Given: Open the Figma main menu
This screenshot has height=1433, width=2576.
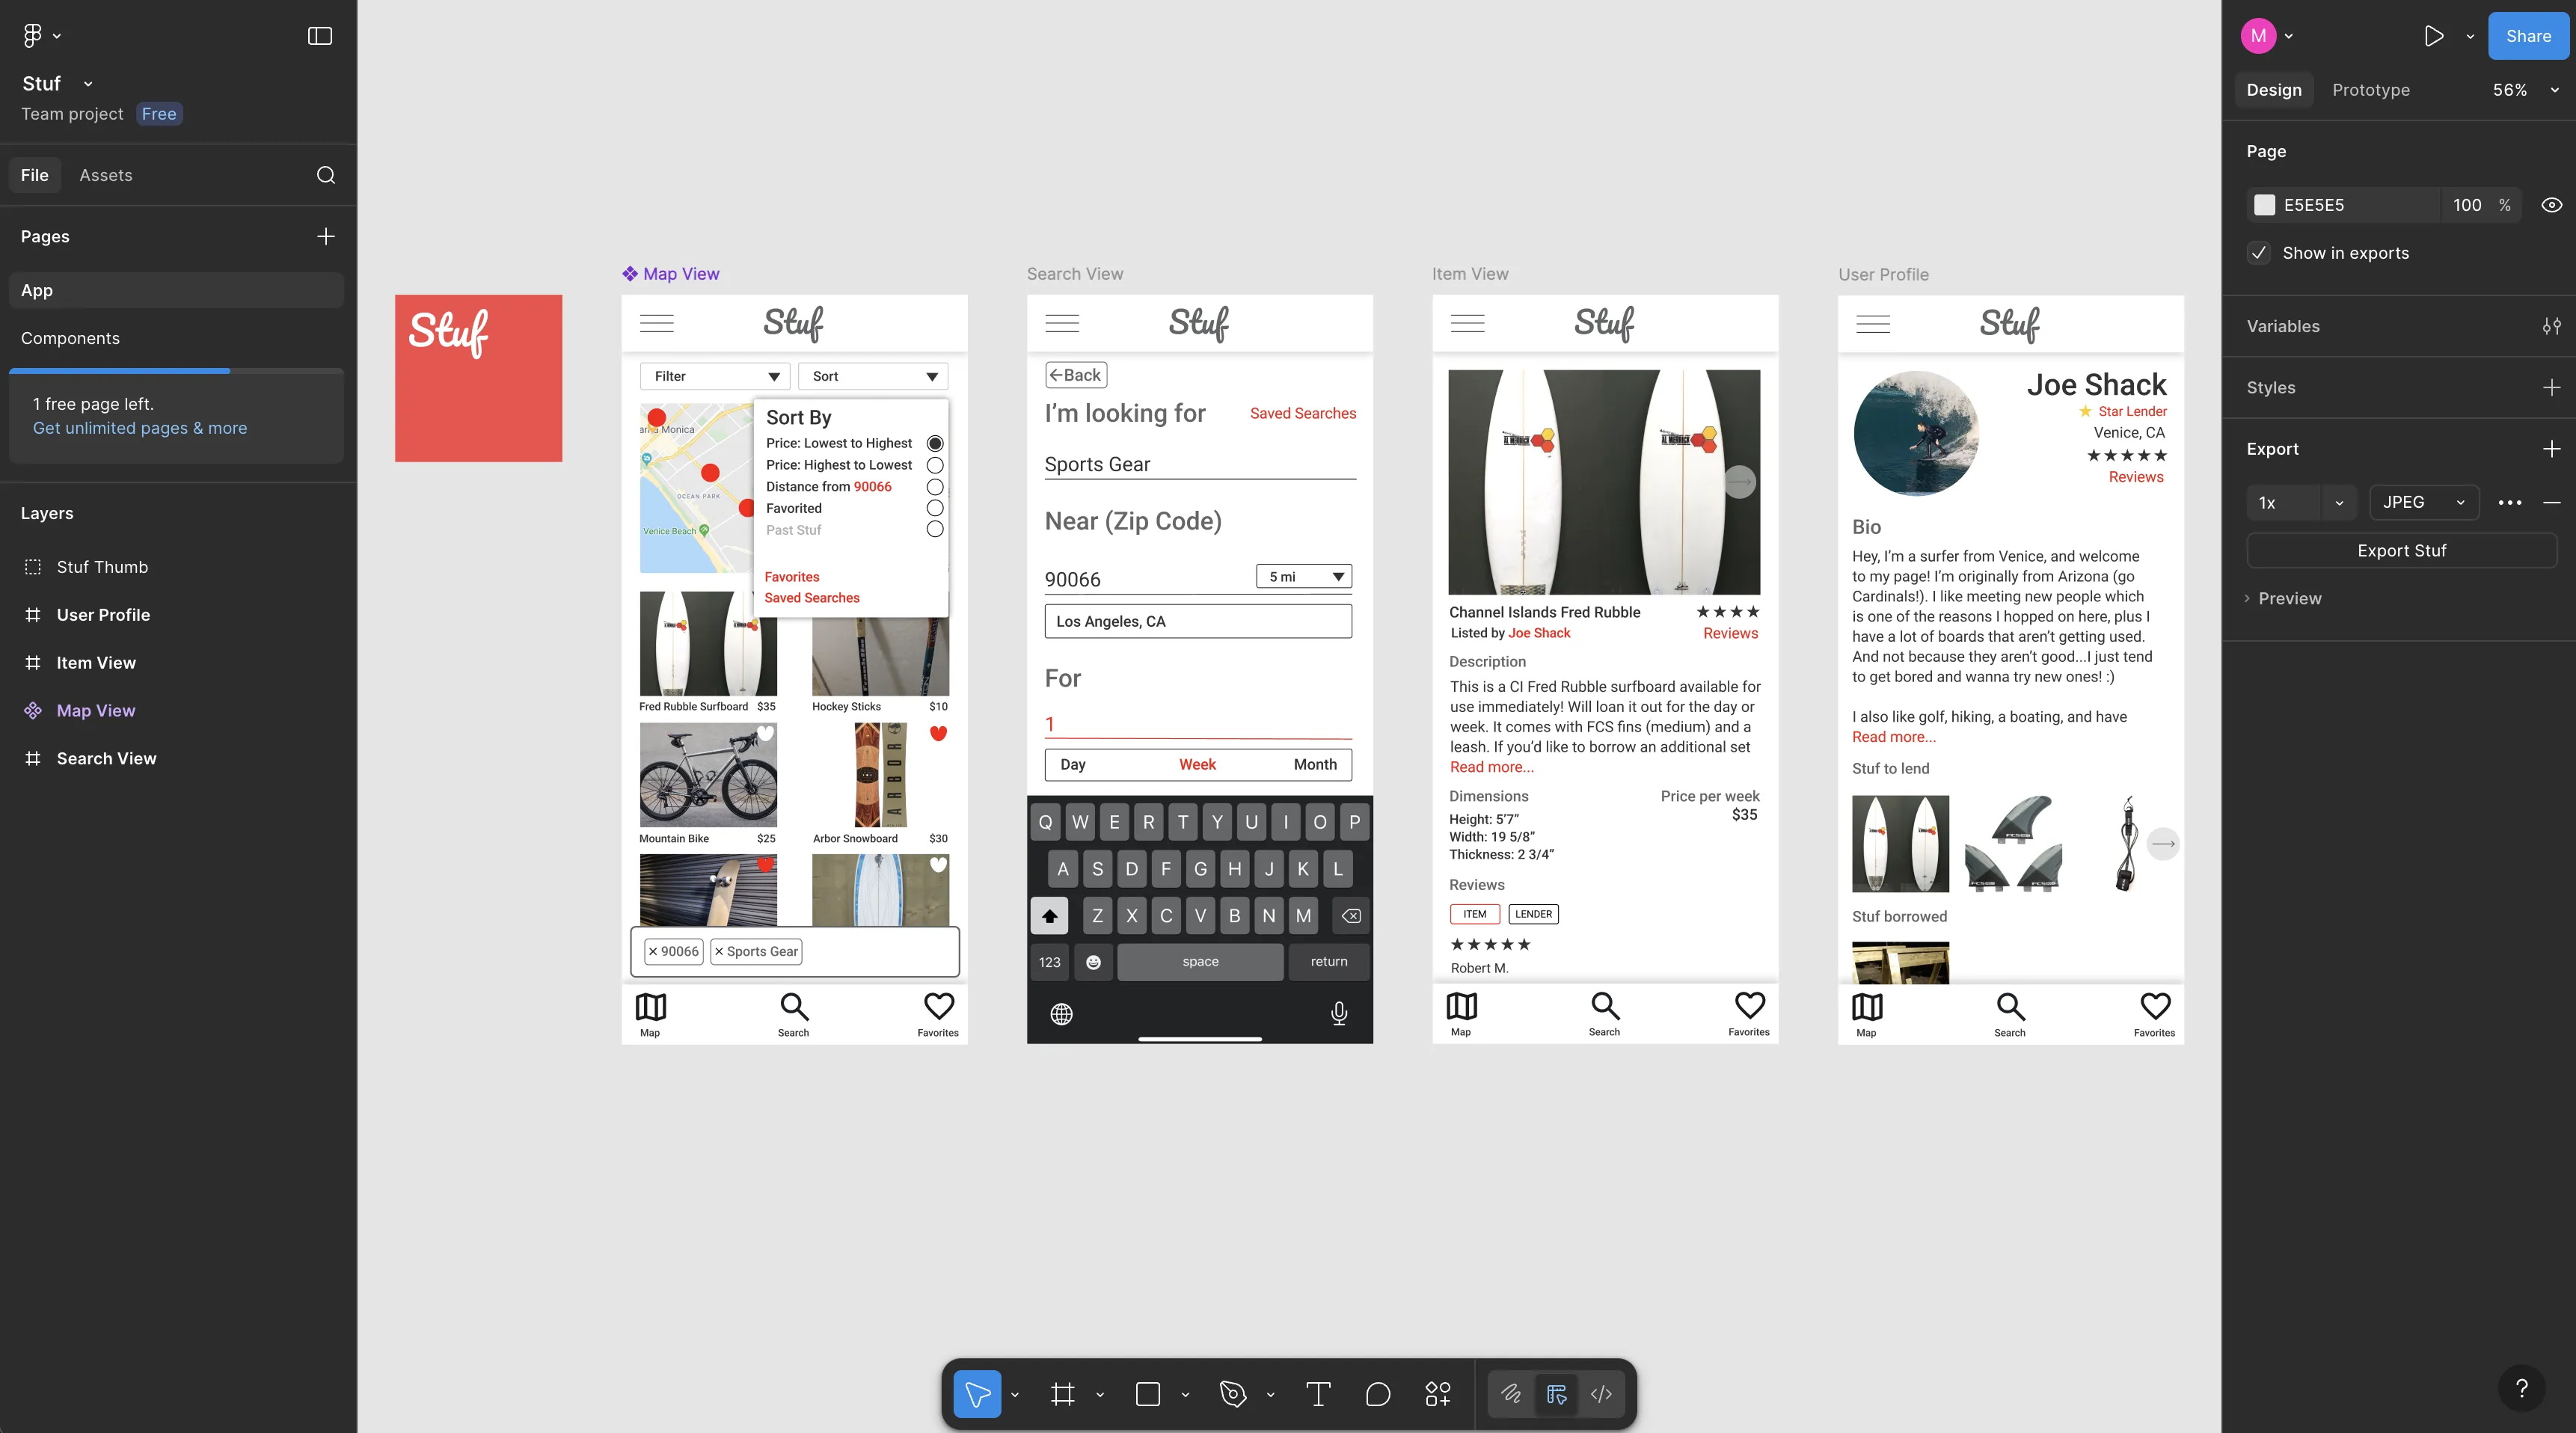Looking at the screenshot, I should 33,35.
